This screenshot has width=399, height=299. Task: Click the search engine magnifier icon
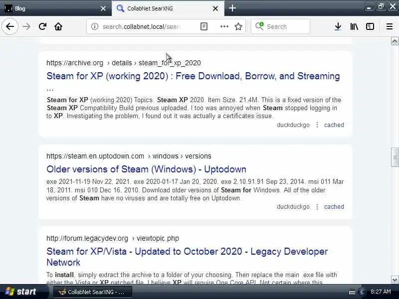pyautogui.click(x=259, y=26)
